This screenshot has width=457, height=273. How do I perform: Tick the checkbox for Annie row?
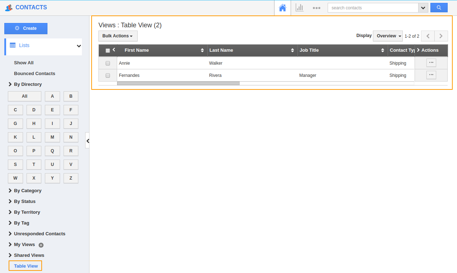pos(108,63)
